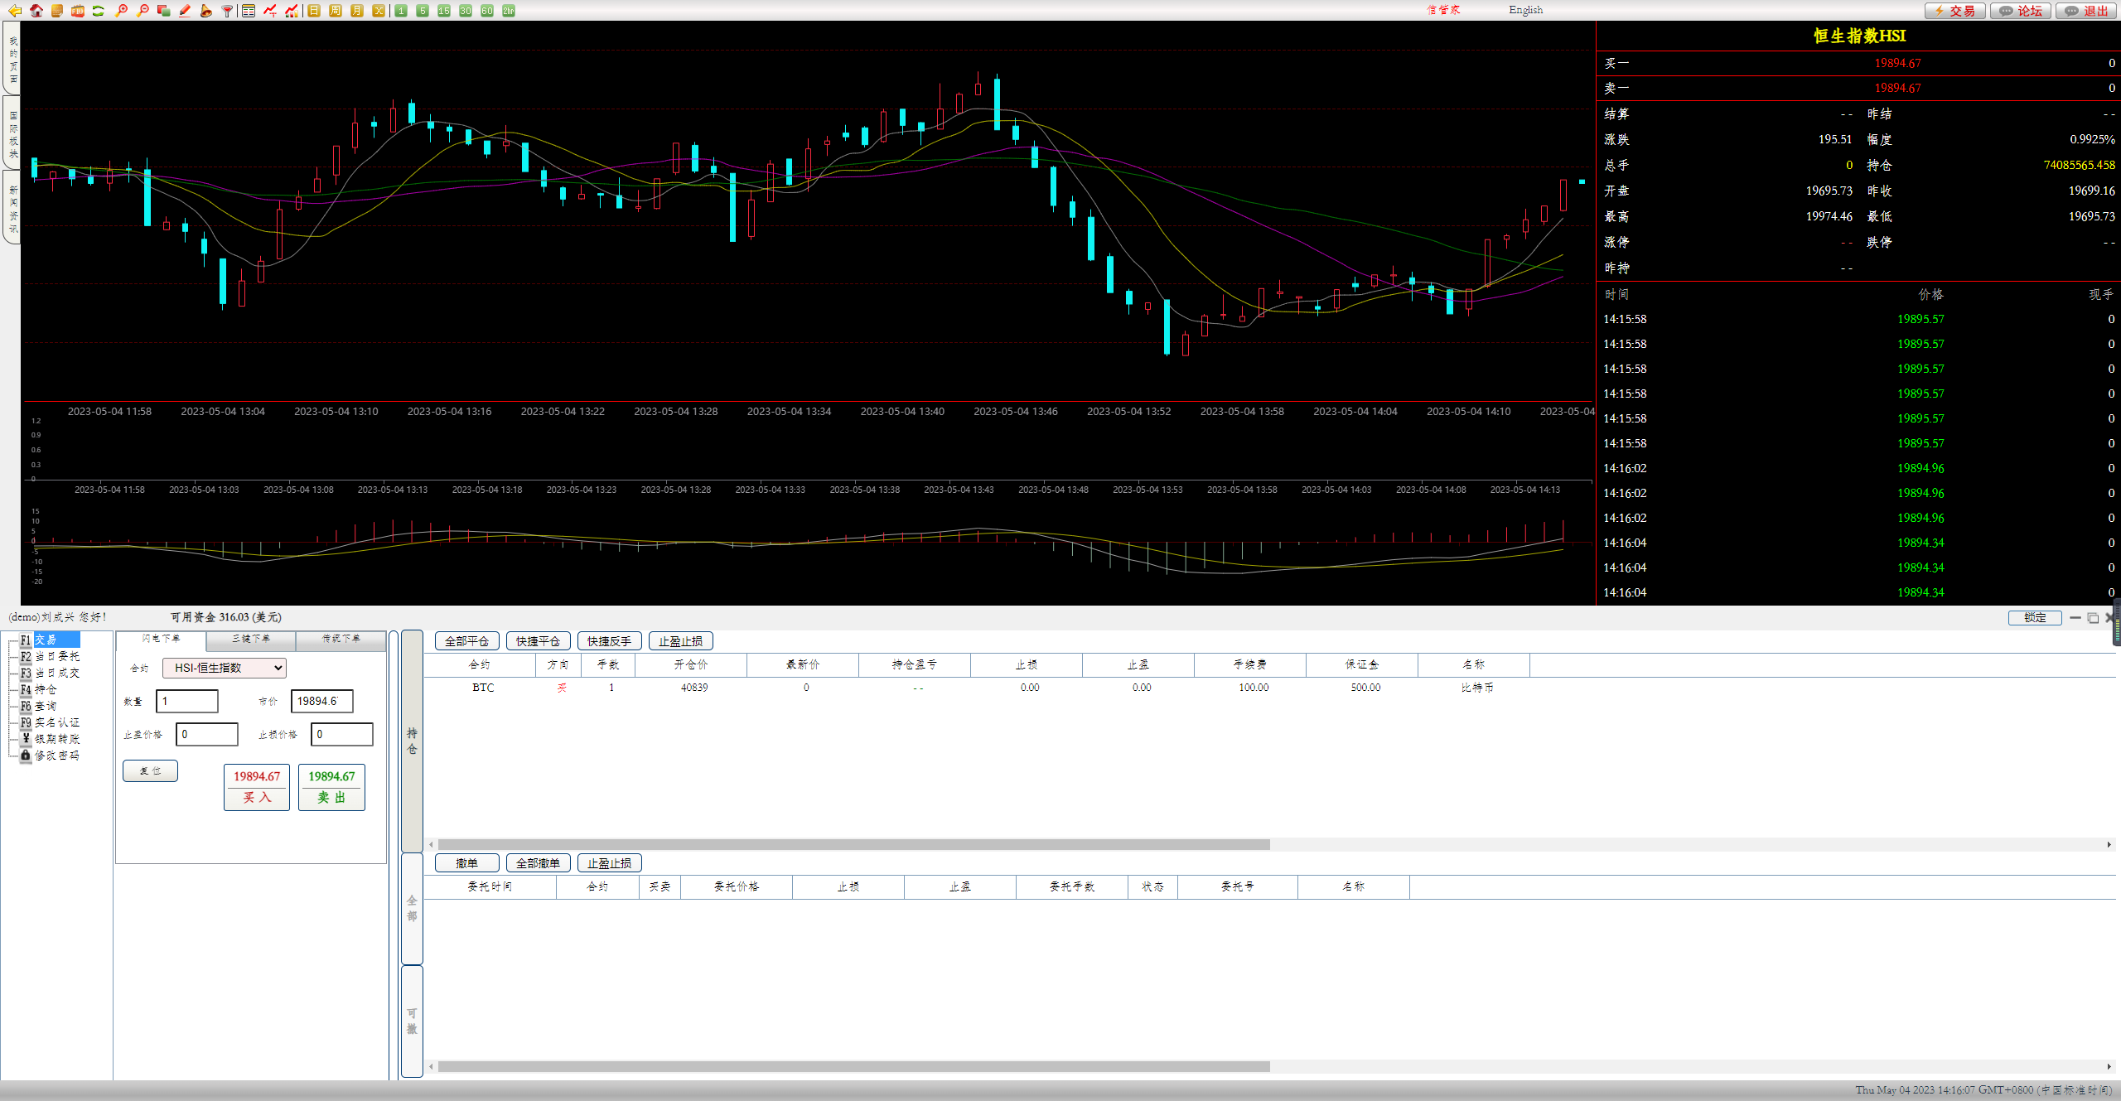Click 退出 logout button
This screenshot has height=1101, width=2121.
click(2087, 11)
